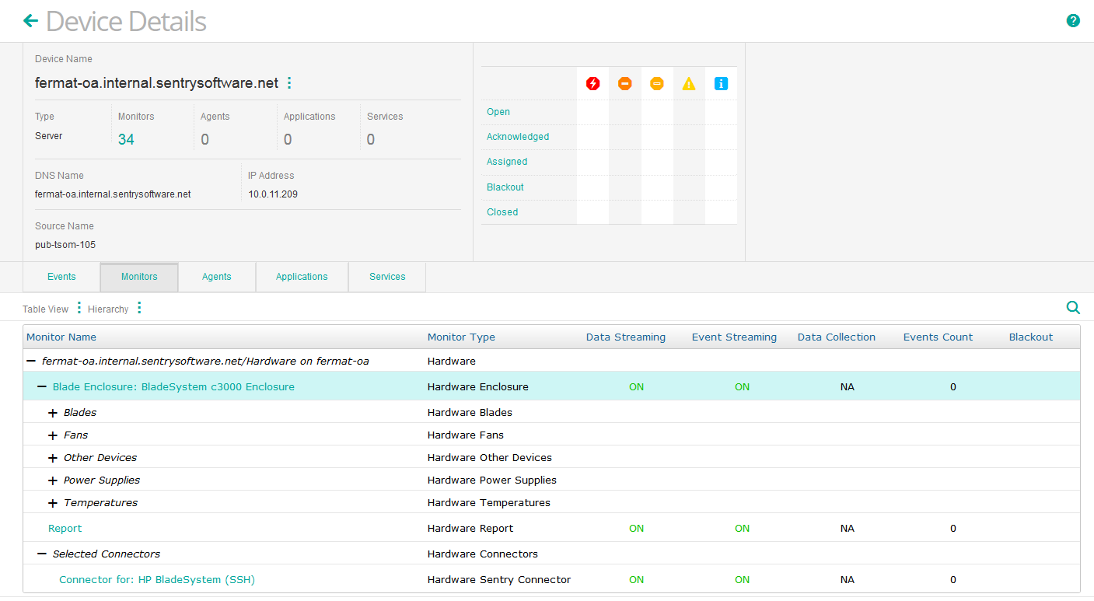
Task: Click the blue info severity icon
Action: click(720, 83)
